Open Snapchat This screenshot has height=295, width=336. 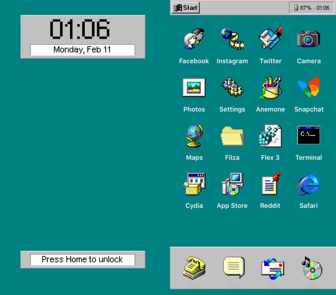pos(308,87)
